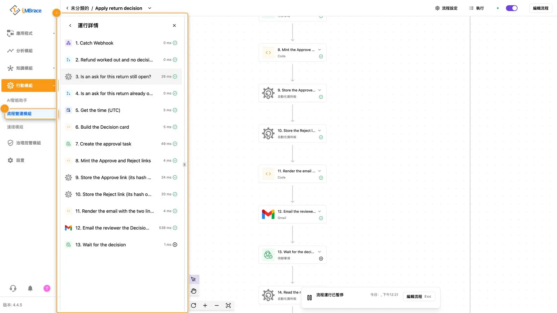Click the code icon on node 8
This screenshot has height=313, width=557.
click(268, 53)
